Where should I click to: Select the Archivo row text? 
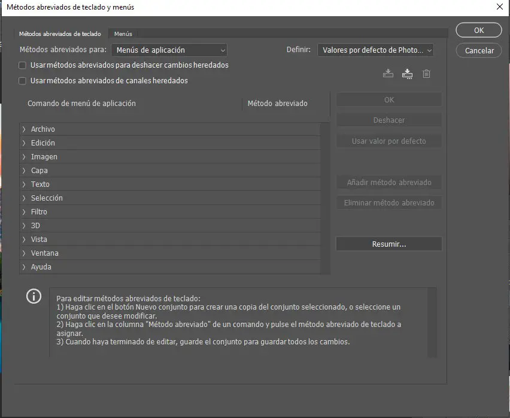[x=43, y=129]
